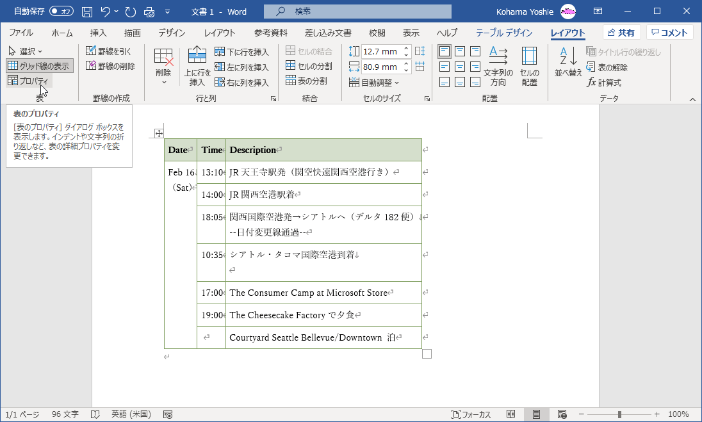702x422 pixels.
Task: Click 並べ替え sort button
Action: [568, 61]
